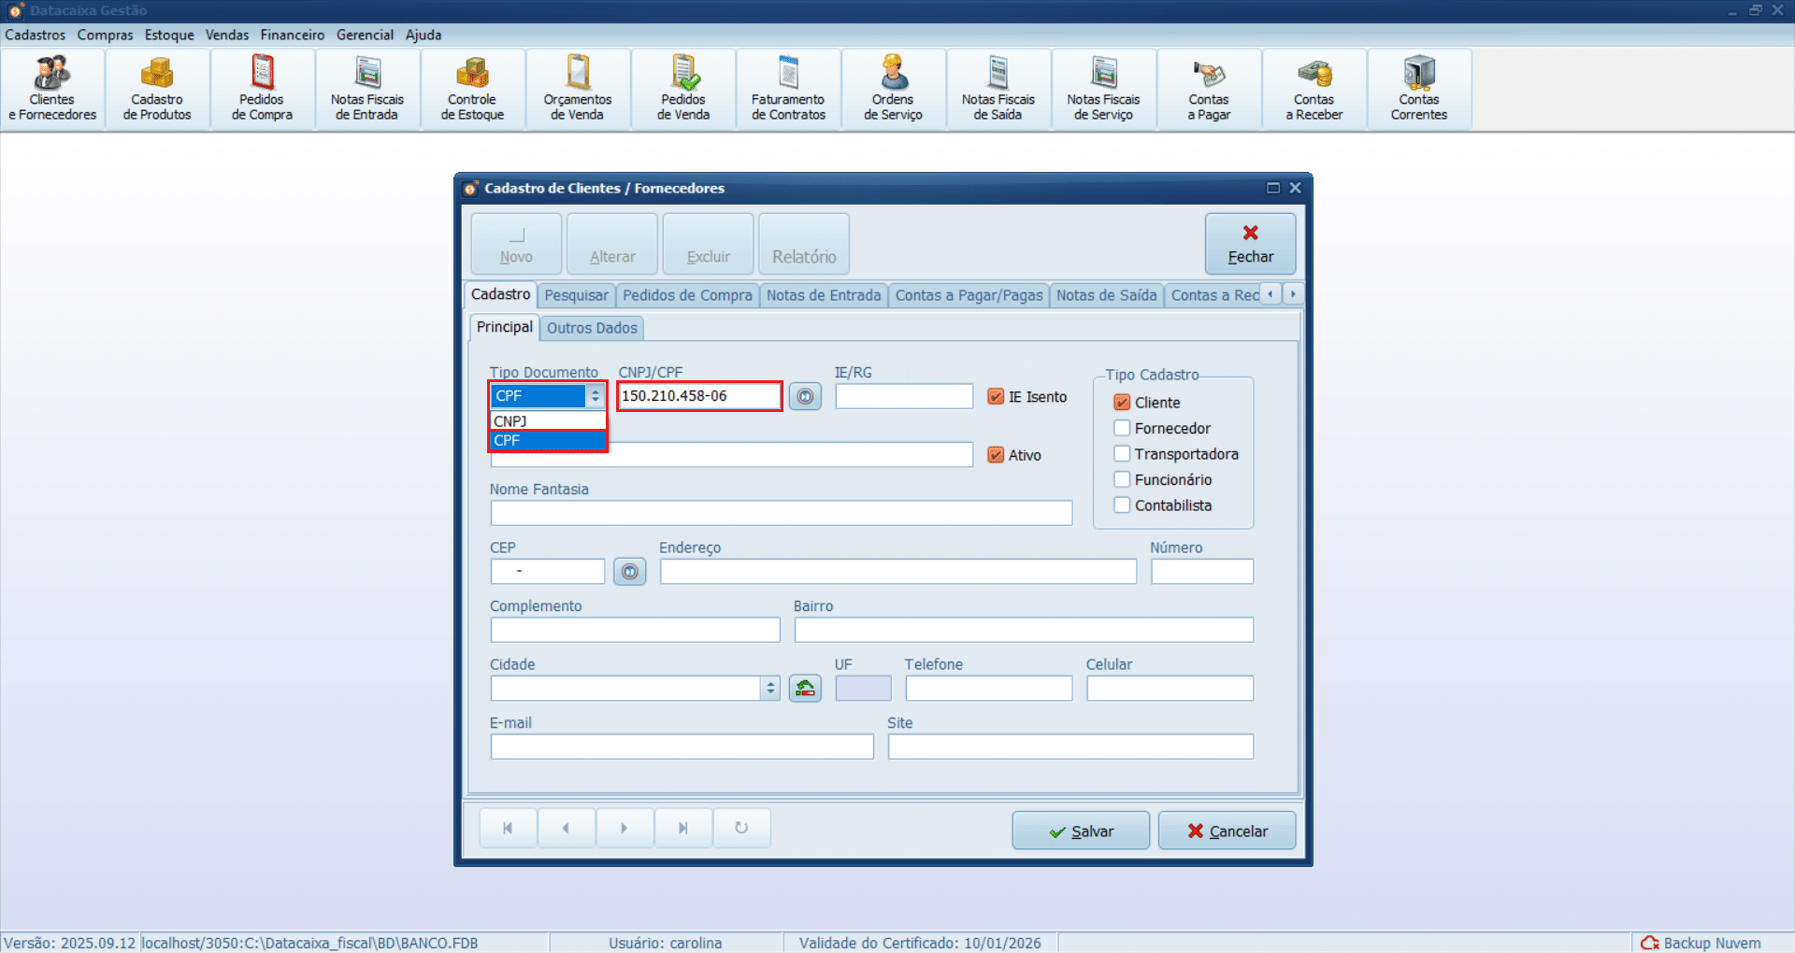Screen dimensions: 1795x953
Task: Toggle the IE Isento checkbox
Action: tap(997, 397)
